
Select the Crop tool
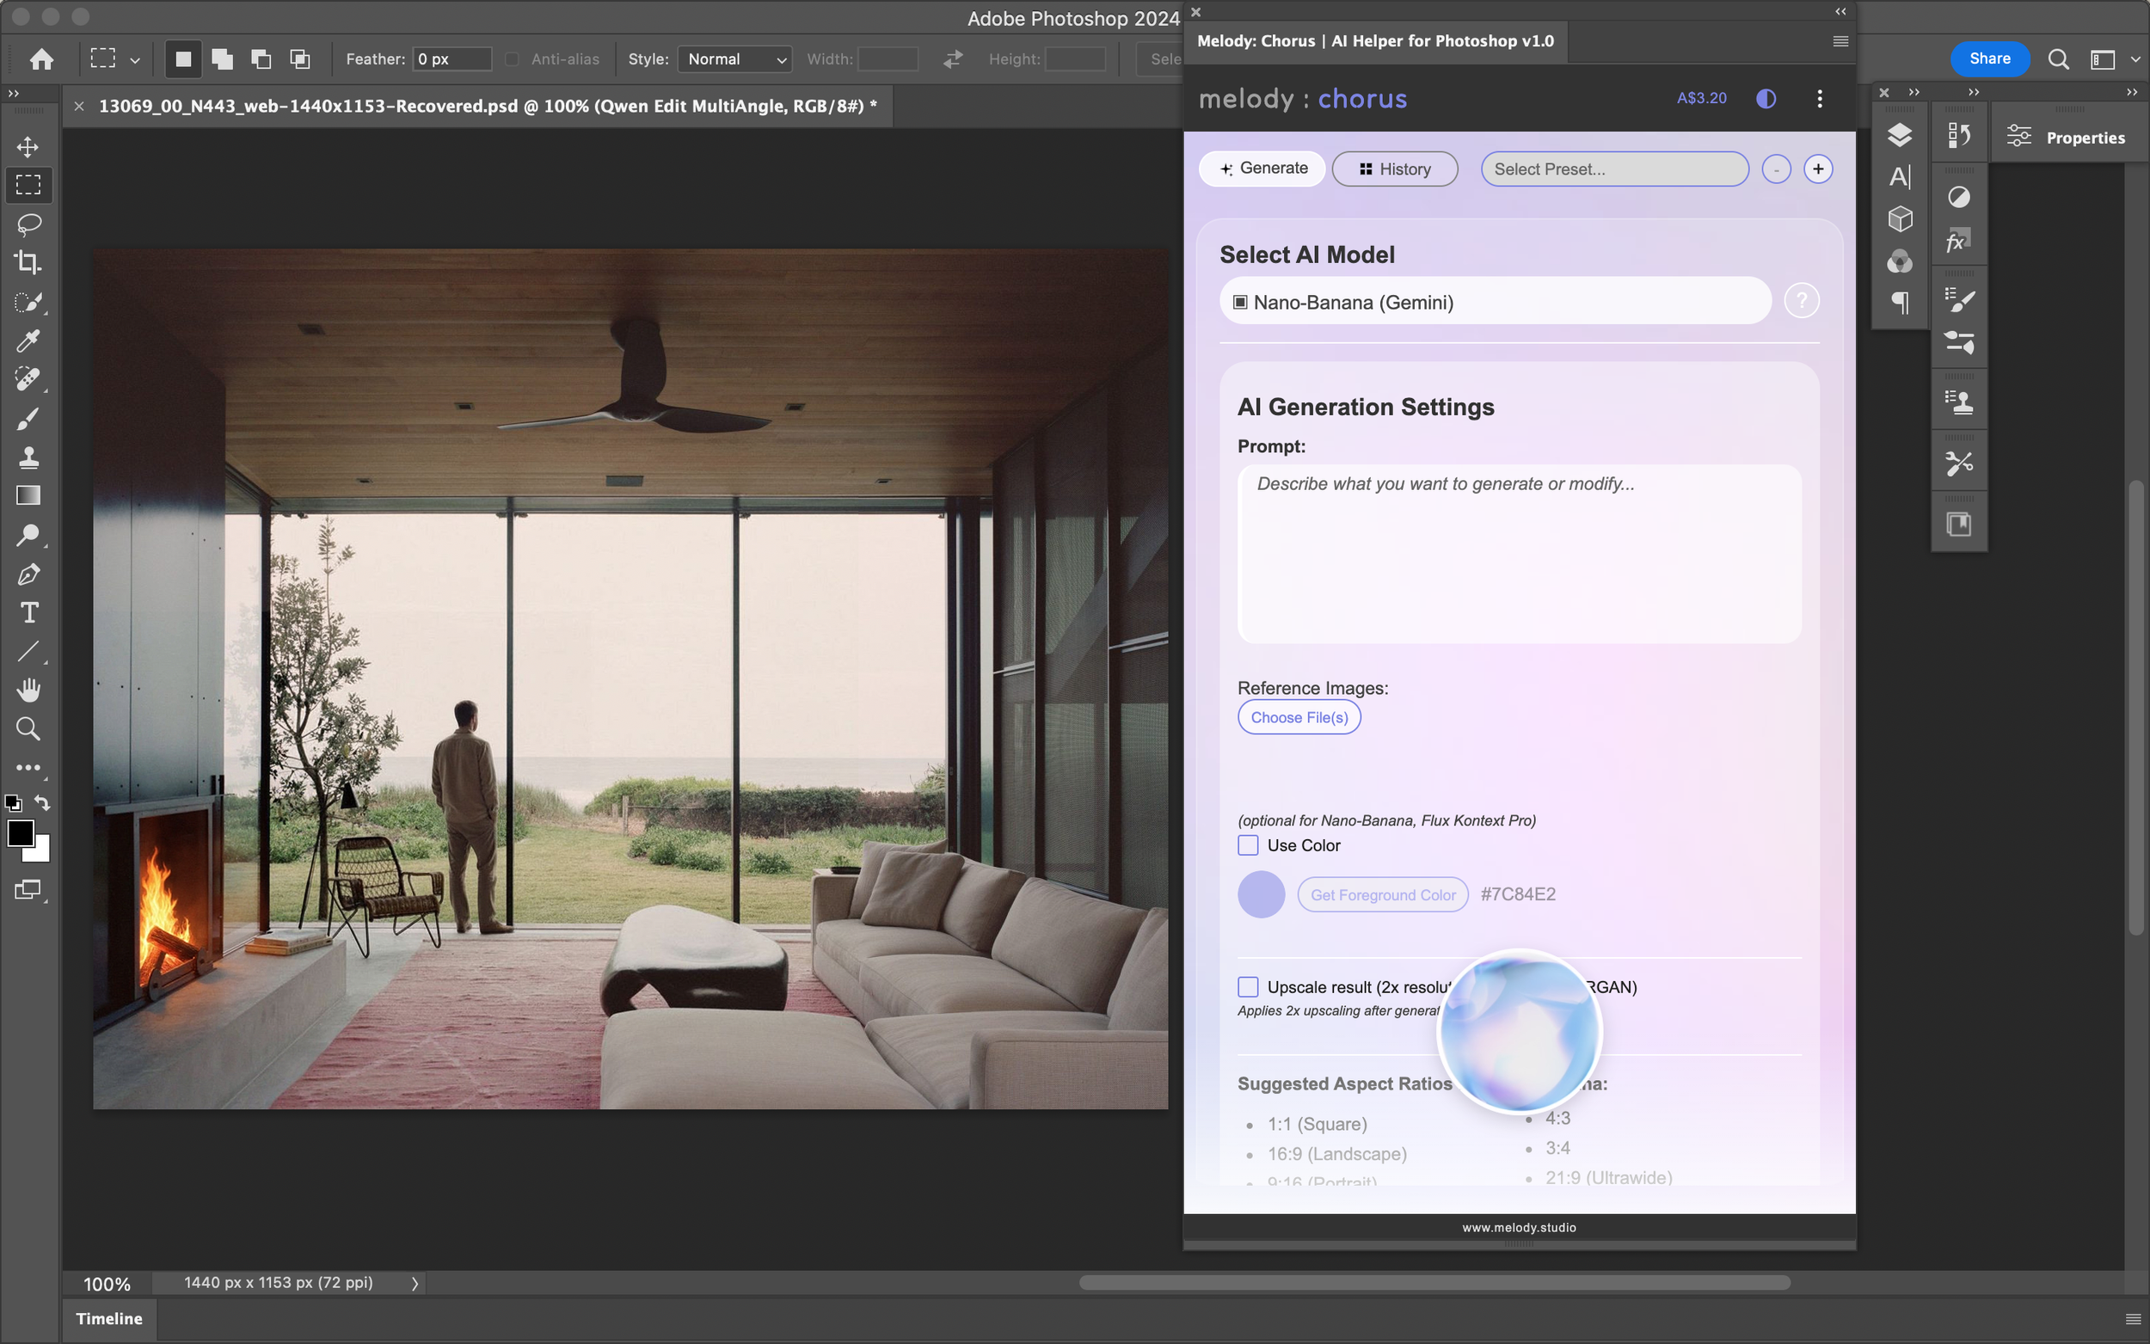[28, 262]
